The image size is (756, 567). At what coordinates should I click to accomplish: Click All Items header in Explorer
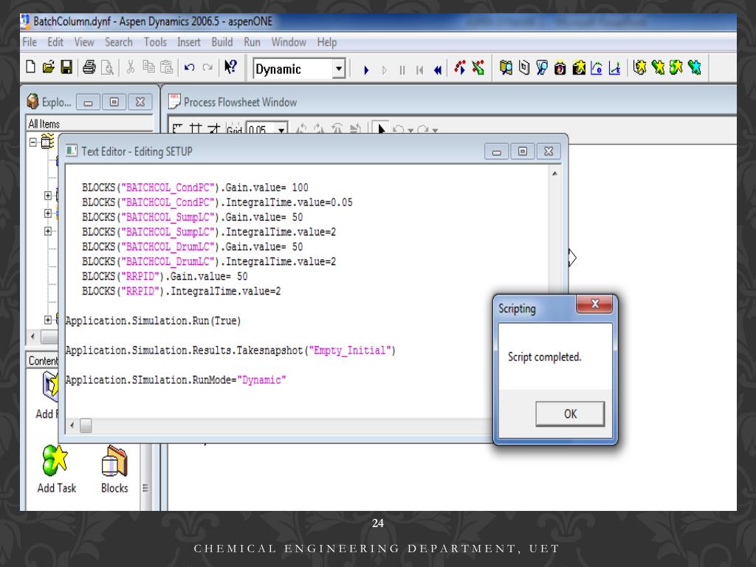tap(44, 124)
